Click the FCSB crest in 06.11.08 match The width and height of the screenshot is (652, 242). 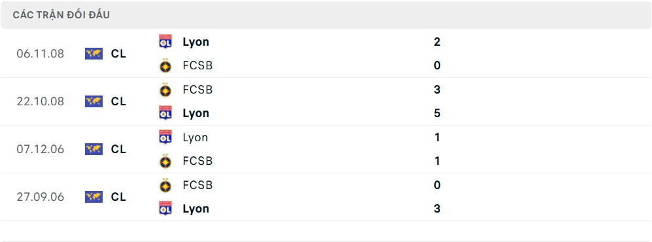165,65
